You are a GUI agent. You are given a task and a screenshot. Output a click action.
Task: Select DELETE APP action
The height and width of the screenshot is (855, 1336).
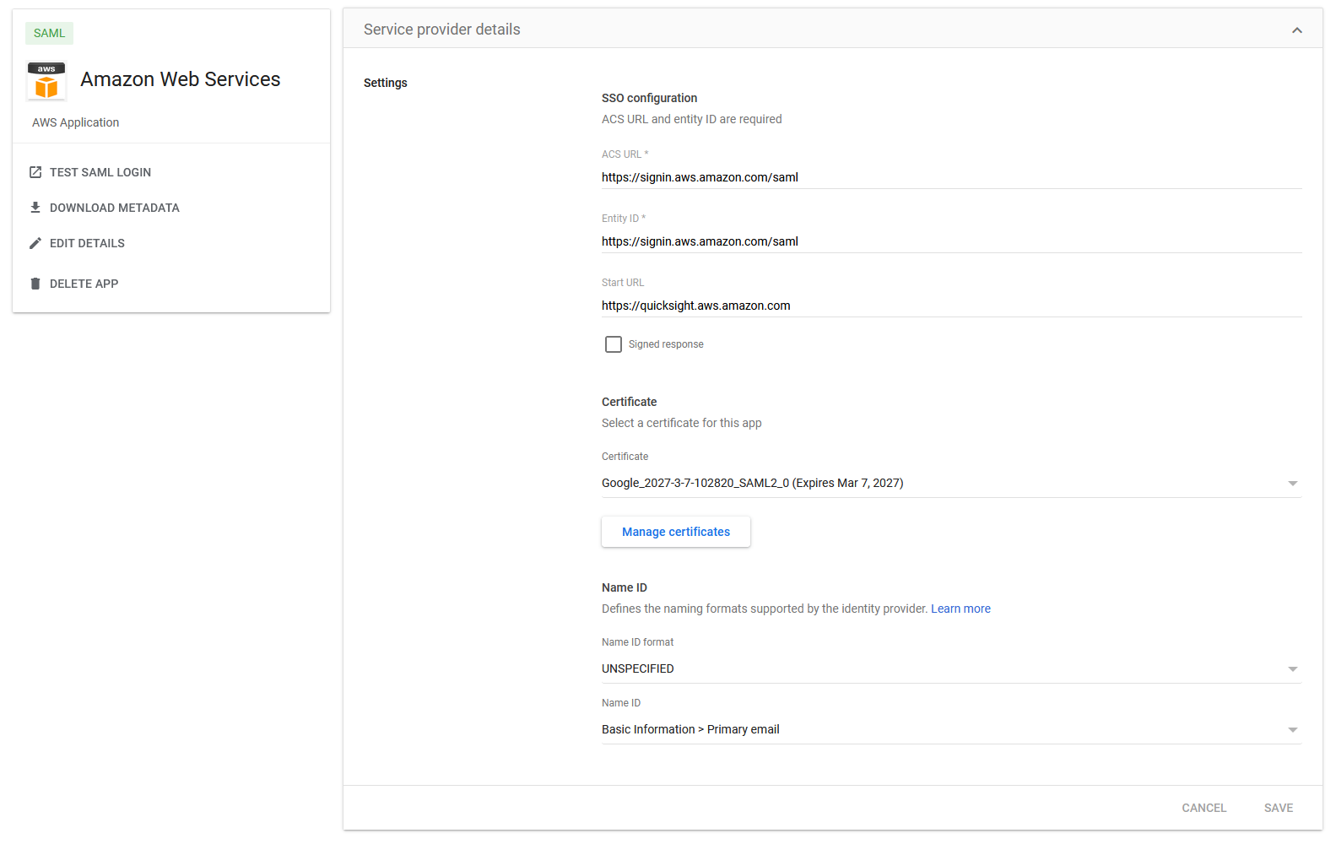(84, 284)
